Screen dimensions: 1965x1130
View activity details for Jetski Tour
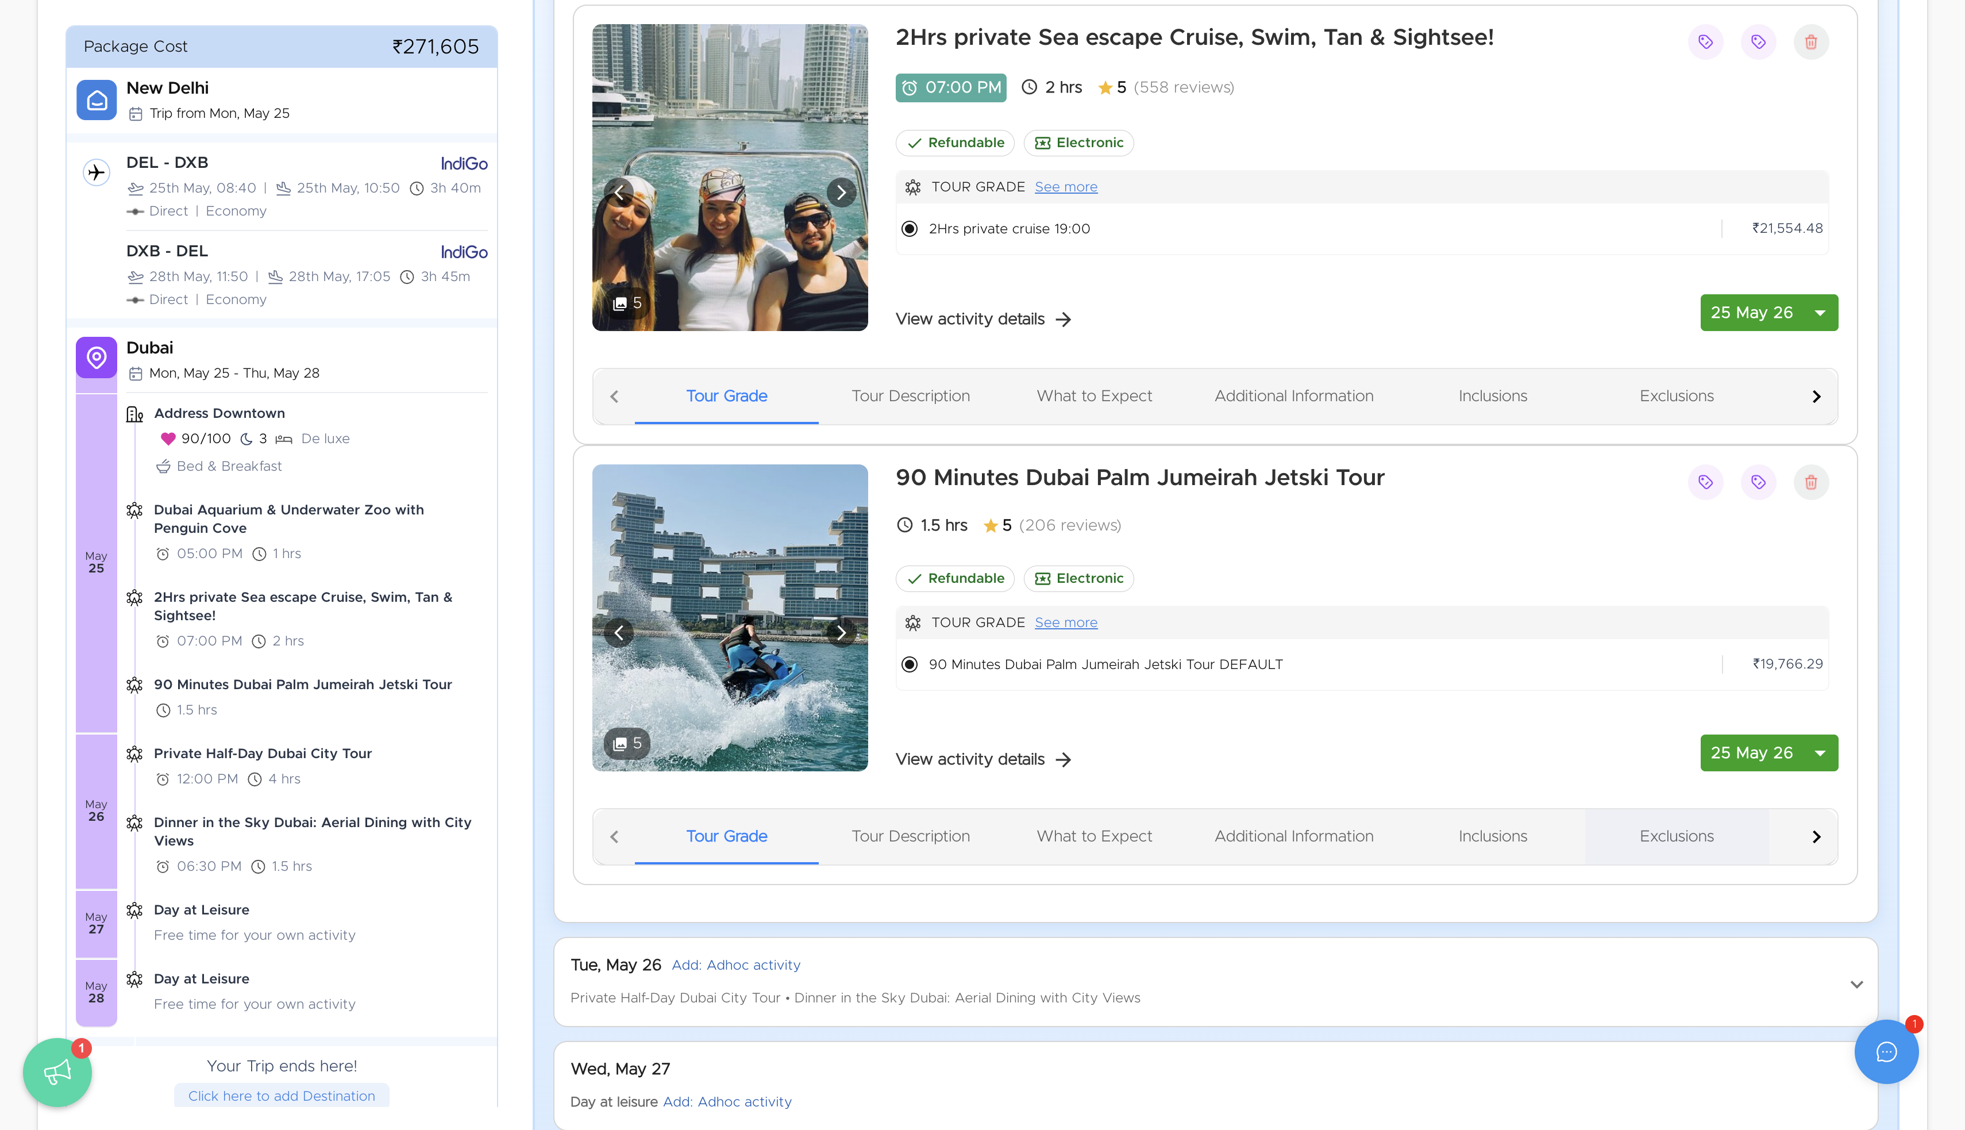click(x=983, y=759)
